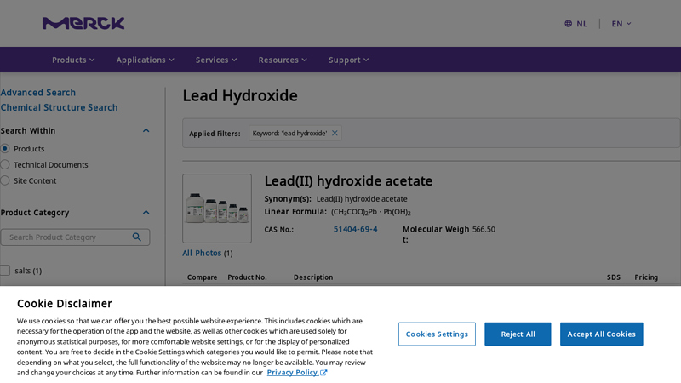
Task: Click the Product No. column header
Action: click(247, 277)
